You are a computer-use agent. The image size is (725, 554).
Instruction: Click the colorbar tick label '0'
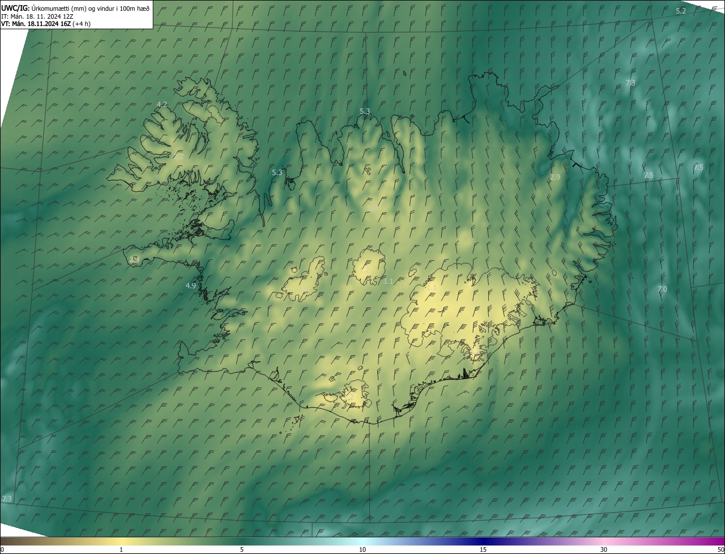pos(2,549)
